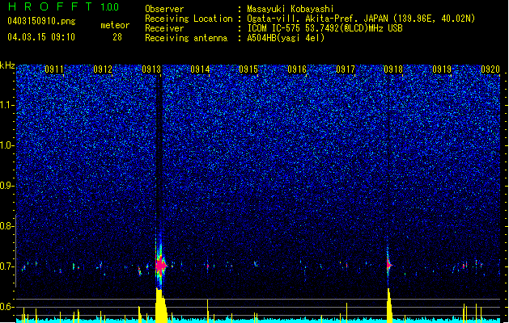Click the 0911 time marker

54,69
